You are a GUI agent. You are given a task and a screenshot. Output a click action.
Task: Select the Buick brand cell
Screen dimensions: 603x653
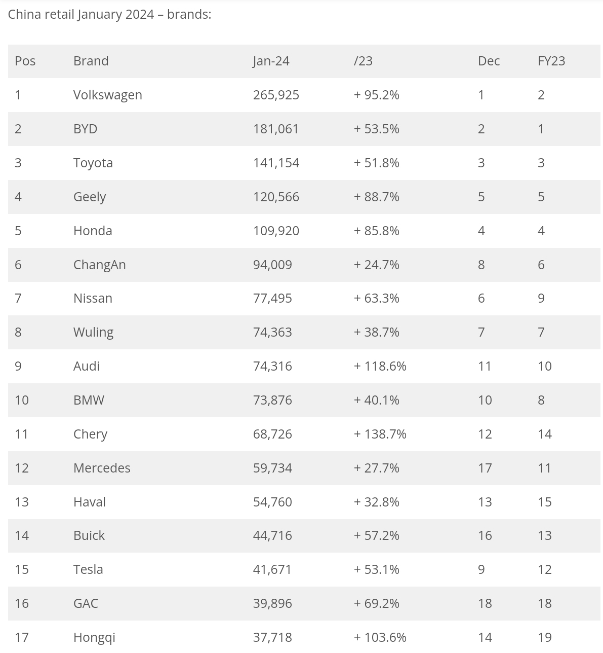point(89,535)
